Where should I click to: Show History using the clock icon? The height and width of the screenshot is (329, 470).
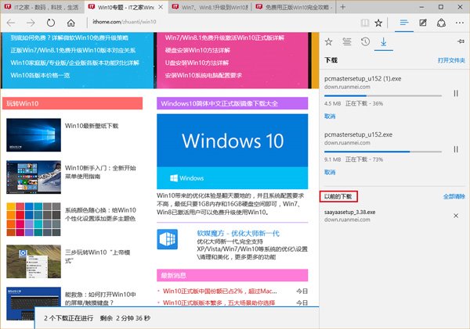click(364, 42)
